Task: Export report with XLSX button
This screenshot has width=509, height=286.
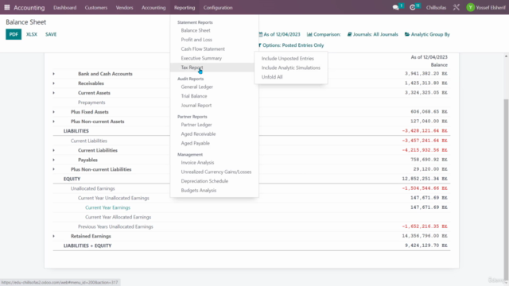Action: (32, 34)
